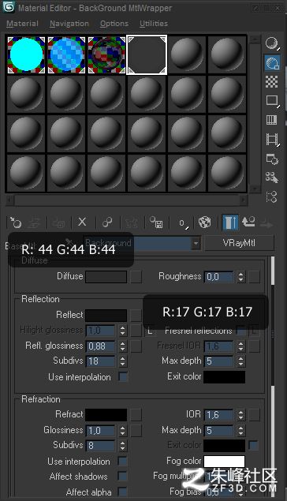This screenshot has height=501, width=287.
Task: Click the Diffuse map slot button
Action: click(x=136, y=276)
